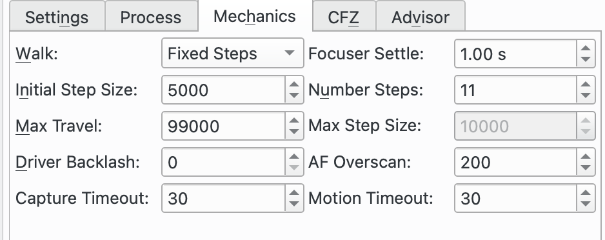Switch to the Process tab
The height and width of the screenshot is (240, 605).
[151, 17]
